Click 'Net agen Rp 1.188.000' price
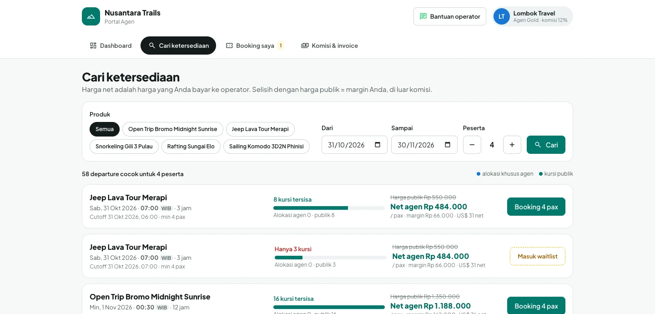 430,306
